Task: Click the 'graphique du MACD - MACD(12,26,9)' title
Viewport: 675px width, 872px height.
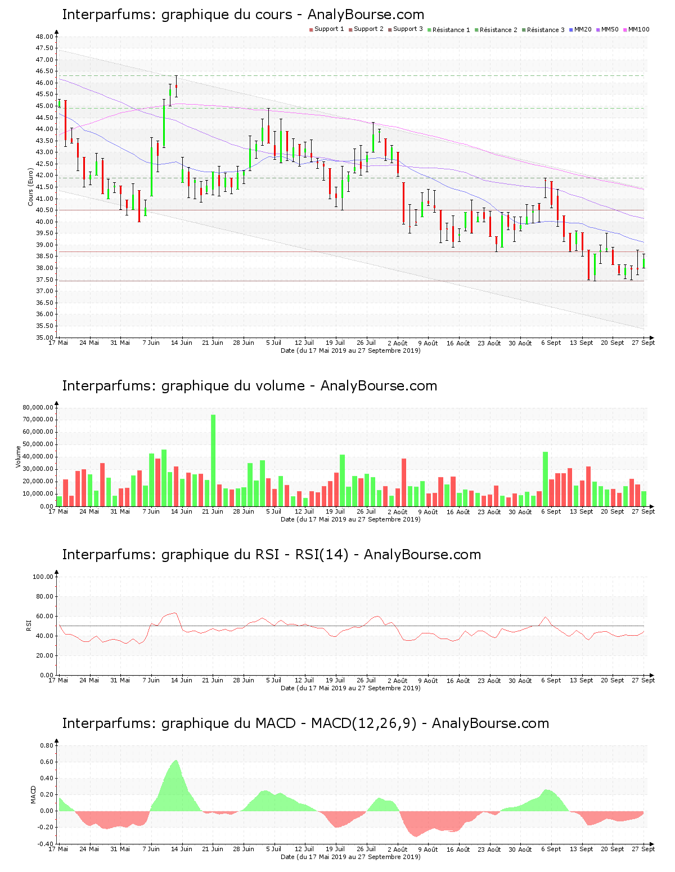Action: tap(305, 723)
